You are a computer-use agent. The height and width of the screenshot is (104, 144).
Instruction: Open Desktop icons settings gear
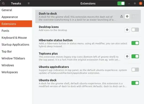point(127,30)
